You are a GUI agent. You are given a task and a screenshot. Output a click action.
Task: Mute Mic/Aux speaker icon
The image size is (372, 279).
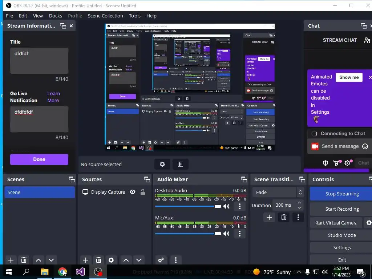pyautogui.click(x=226, y=234)
